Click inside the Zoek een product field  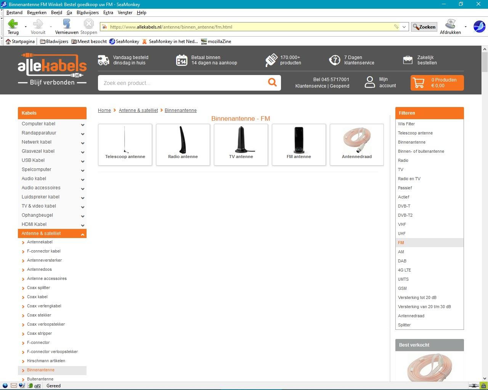coord(172,83)
